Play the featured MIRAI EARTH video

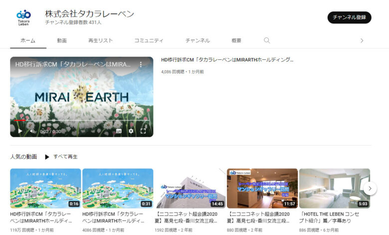(x=20, y=131)
